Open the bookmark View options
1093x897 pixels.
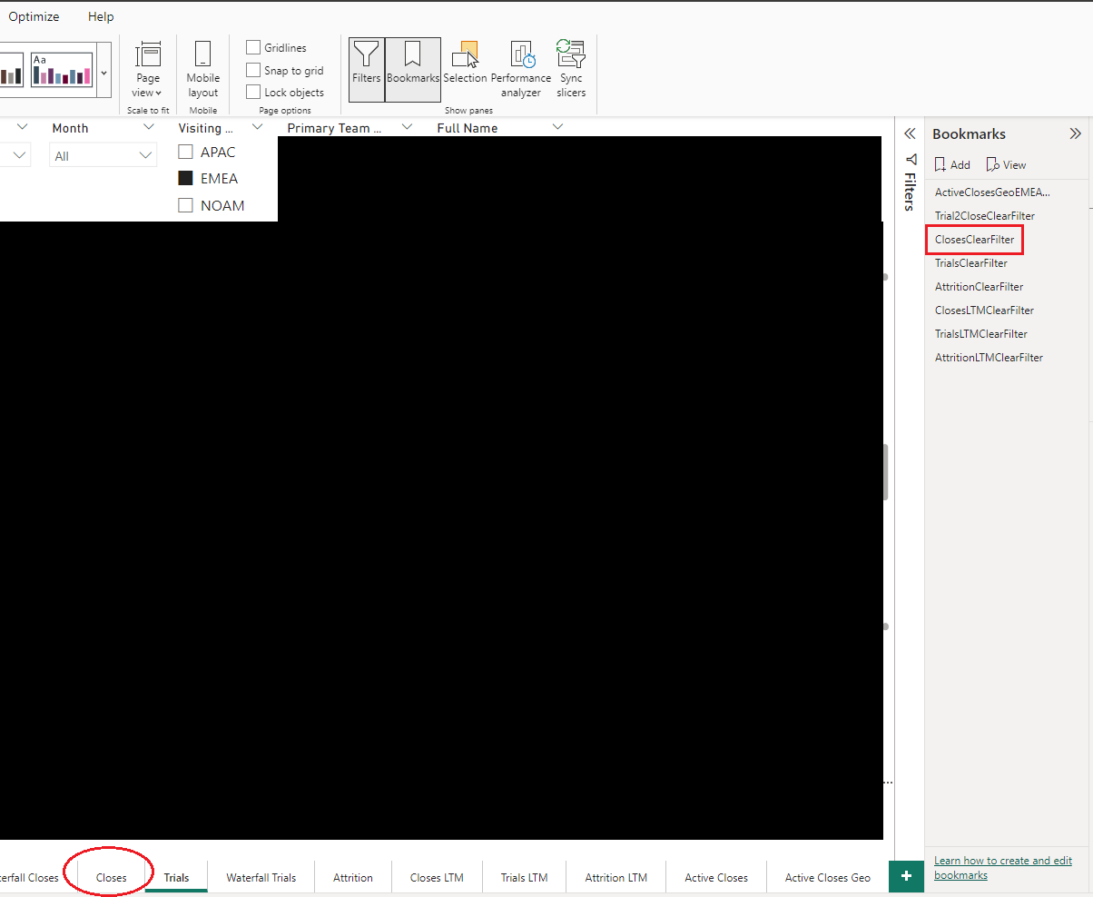pos(1006,164)
